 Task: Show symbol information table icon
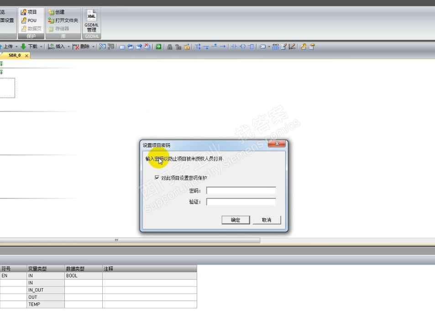tap(275, 47)
